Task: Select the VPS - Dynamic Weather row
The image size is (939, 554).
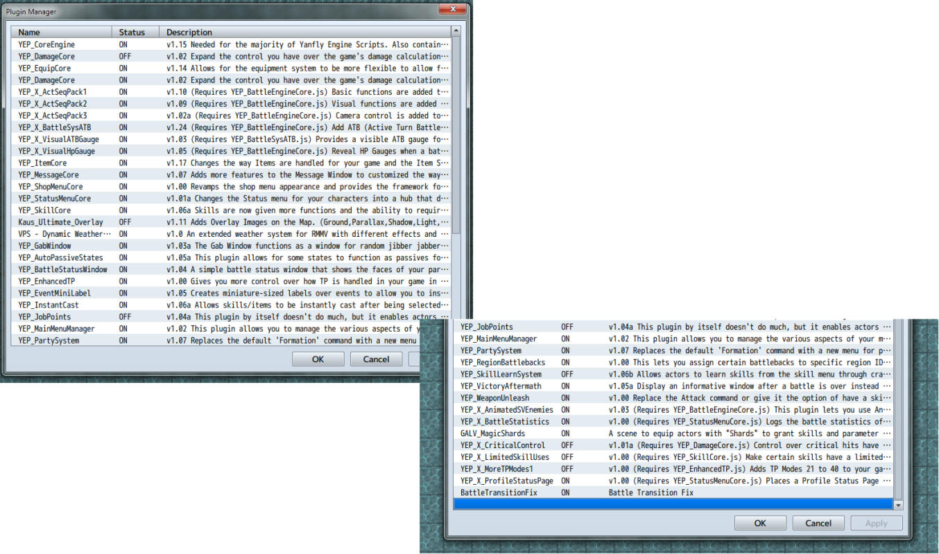Action: coord(231,234)
